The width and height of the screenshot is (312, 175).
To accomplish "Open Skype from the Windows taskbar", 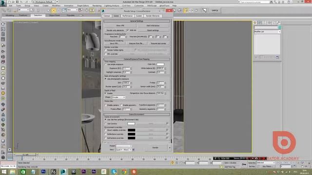I will tap(114, 172).
